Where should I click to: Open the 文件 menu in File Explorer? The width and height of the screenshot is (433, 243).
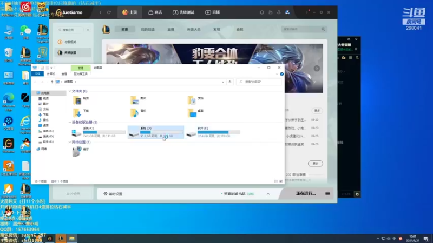pos(37,74)
